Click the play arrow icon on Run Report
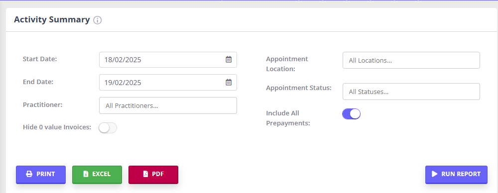 pos(434,174)
